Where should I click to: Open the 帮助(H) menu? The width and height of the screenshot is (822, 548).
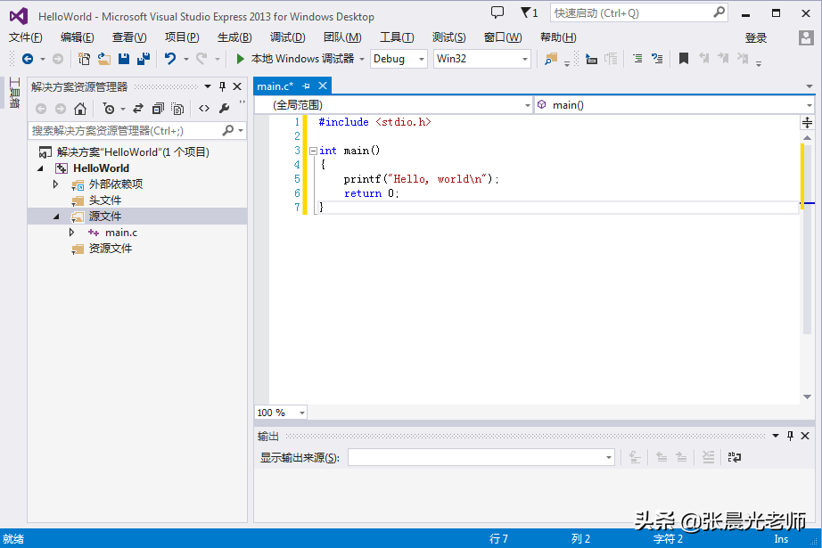click(558, 37)
